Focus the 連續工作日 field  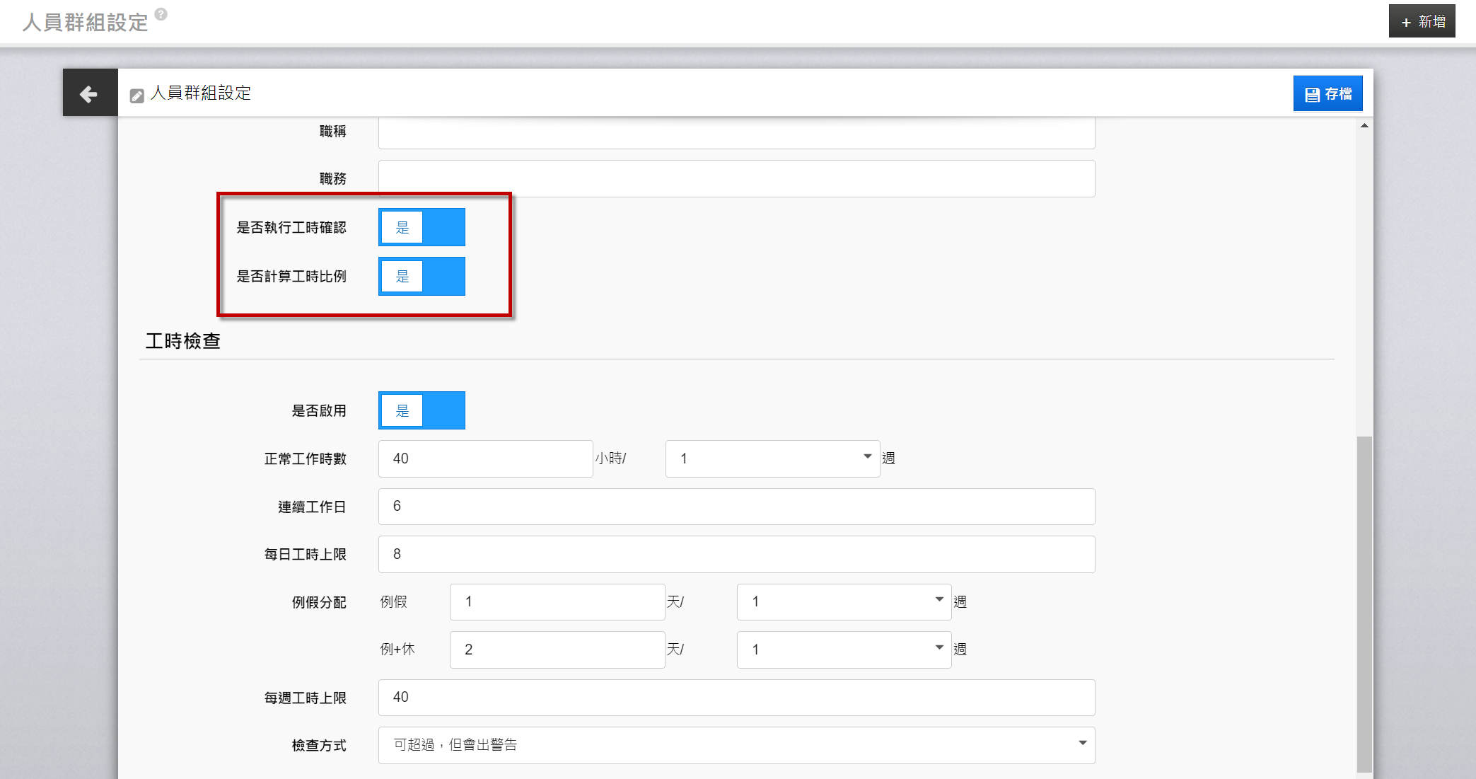coord(736,507)
